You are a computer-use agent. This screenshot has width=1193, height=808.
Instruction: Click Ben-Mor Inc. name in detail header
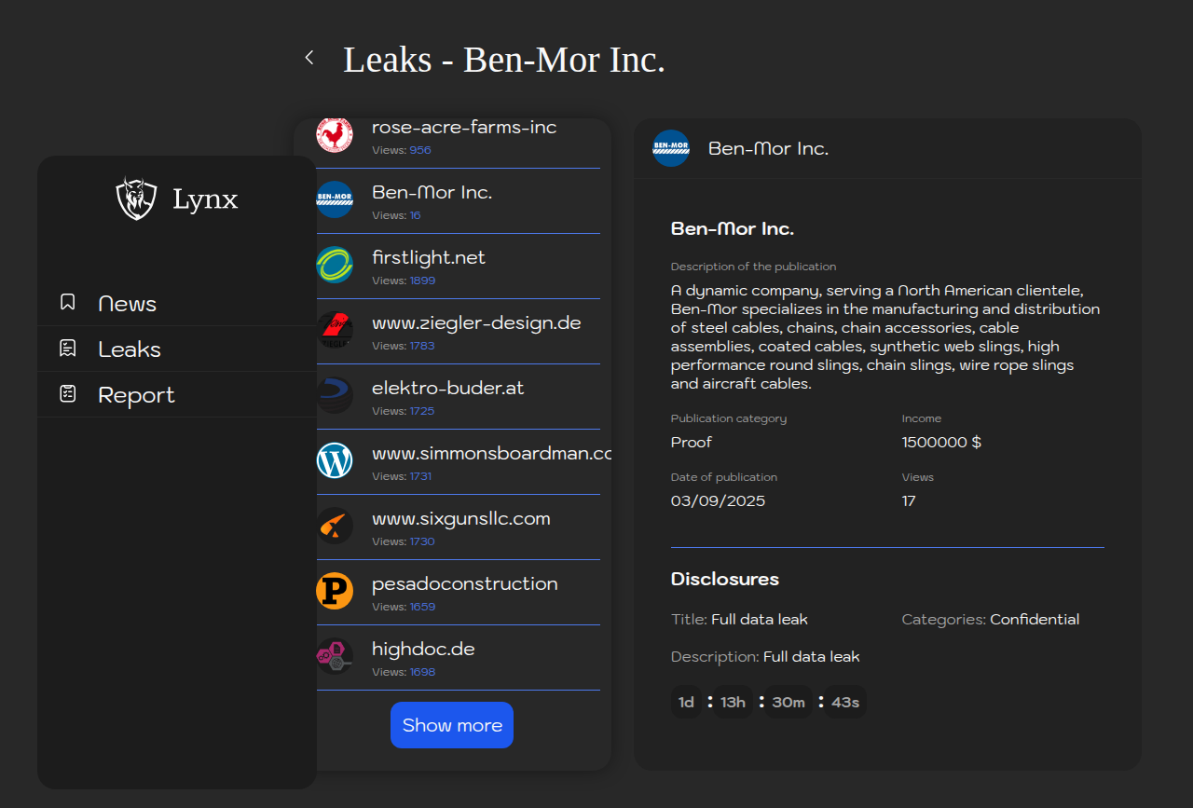pyautogui.click(x=768, y=148)
